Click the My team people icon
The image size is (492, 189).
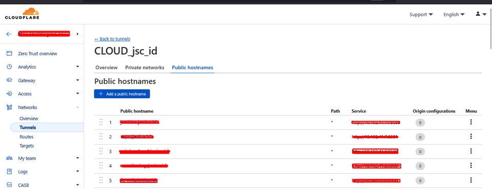tap(9, 158)
